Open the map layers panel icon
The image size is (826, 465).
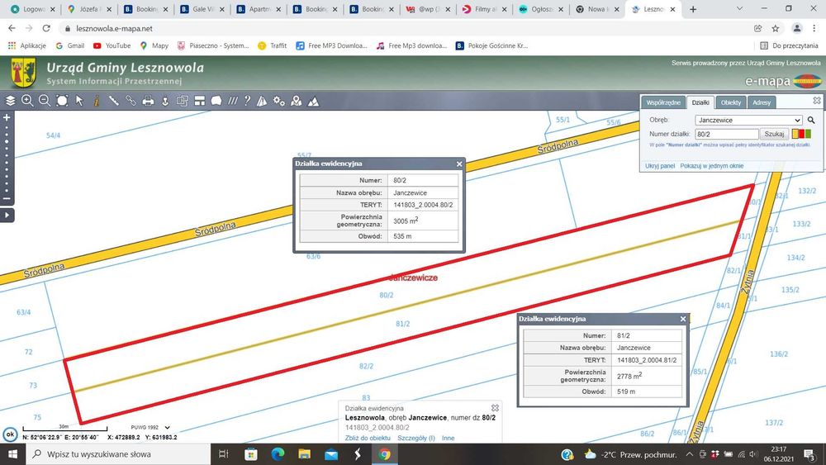coord(10,101)
